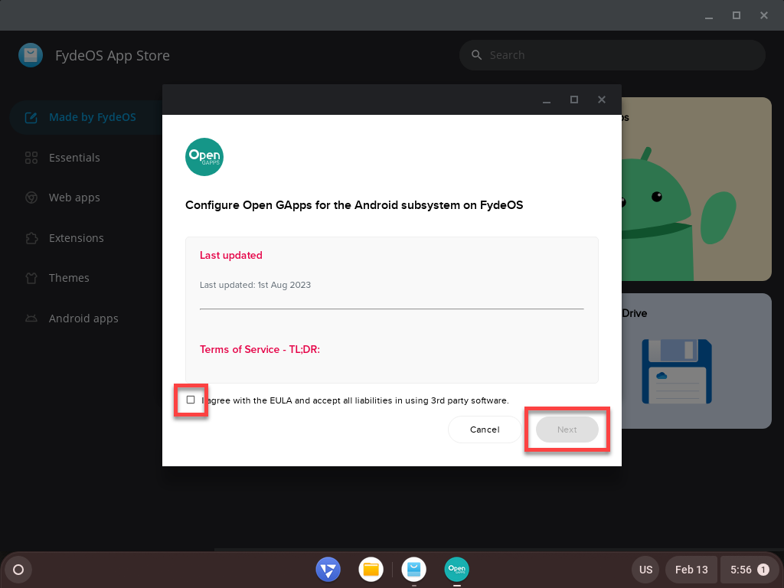Maximize the Open GApps dialog window
This screenshot has height=588, width=784.
(574, 100)
